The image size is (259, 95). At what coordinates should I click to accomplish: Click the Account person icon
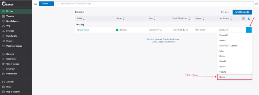point(3,82)
